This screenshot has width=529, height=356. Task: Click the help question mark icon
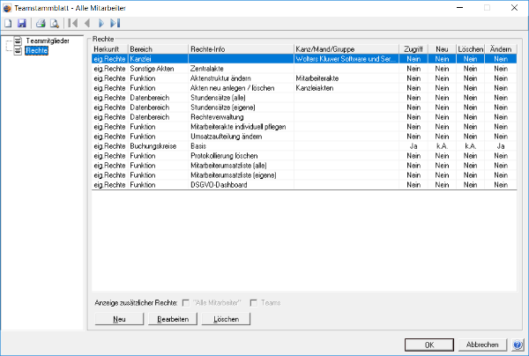click(518, 345)
